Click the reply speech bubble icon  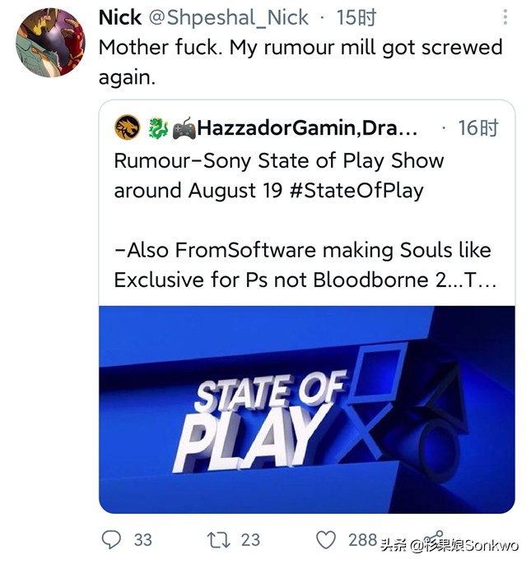pos(111,539)
